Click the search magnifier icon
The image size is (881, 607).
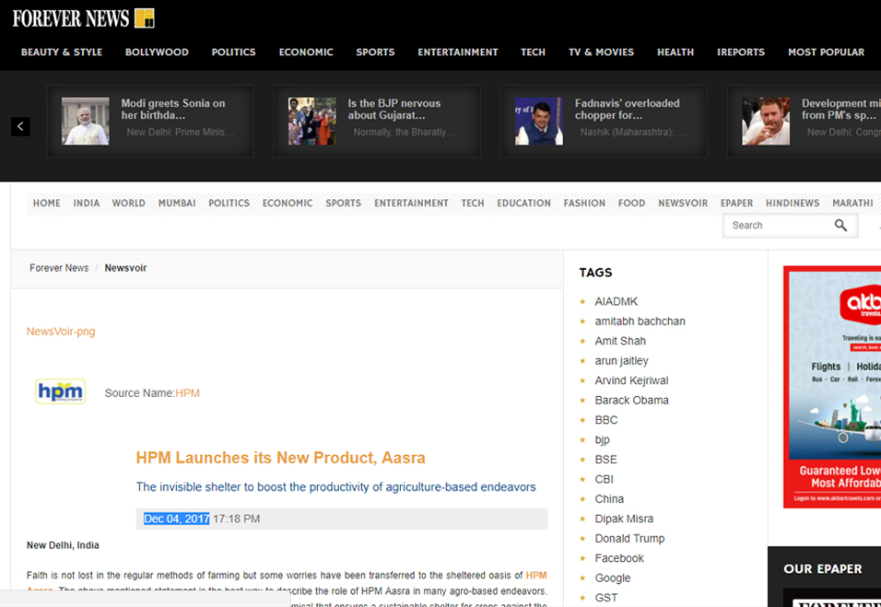tap(840, 225)
